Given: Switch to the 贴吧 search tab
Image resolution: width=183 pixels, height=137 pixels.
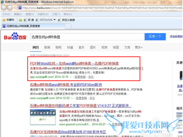Looking at the screenshot, I should point(59,47).
